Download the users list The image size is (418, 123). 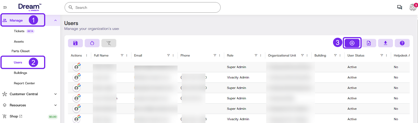pyautogui.click(x=385, y=43)
